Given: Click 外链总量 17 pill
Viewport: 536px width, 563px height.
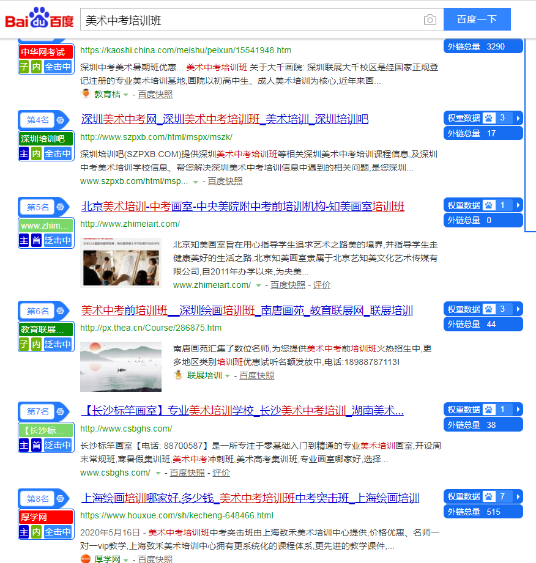Looking at the screenshot, I should click(x=483, y=133).
